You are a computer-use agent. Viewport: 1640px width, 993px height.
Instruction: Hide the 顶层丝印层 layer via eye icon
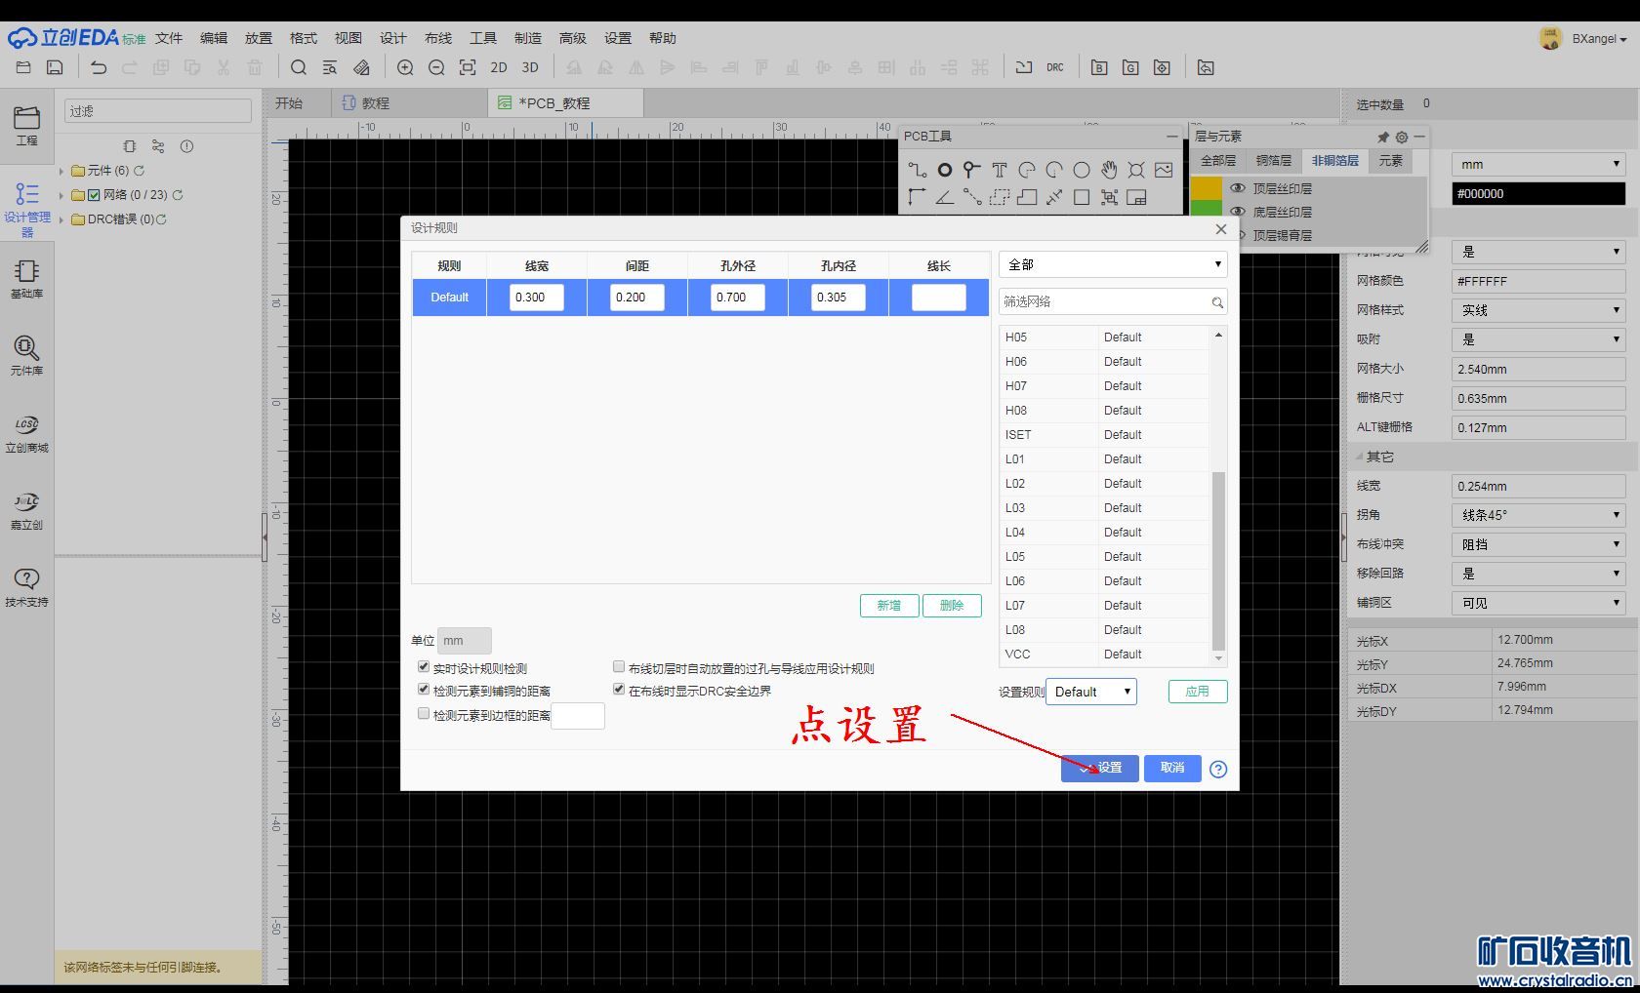point(1238,188)
